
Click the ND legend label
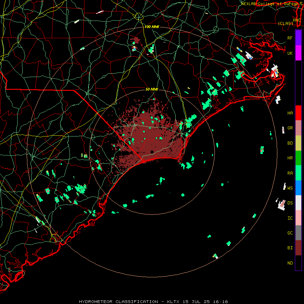[x=290, y=263]
